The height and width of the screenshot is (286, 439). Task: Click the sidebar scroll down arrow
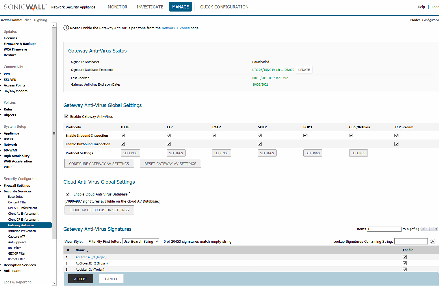[54, 283]
